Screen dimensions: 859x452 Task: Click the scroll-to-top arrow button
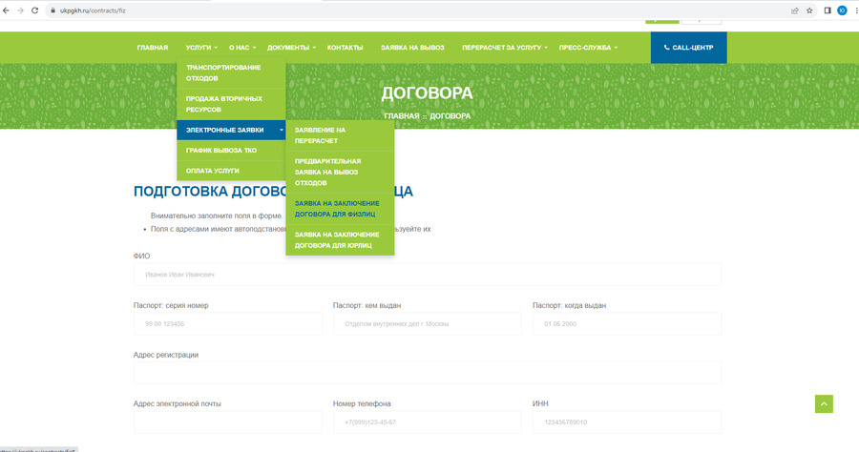[x=824, y=404]
